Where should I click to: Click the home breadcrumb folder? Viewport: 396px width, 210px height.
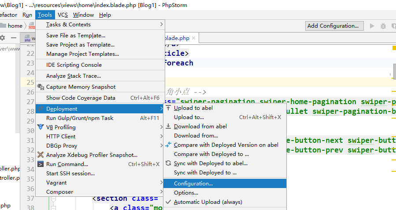(11, 25)
